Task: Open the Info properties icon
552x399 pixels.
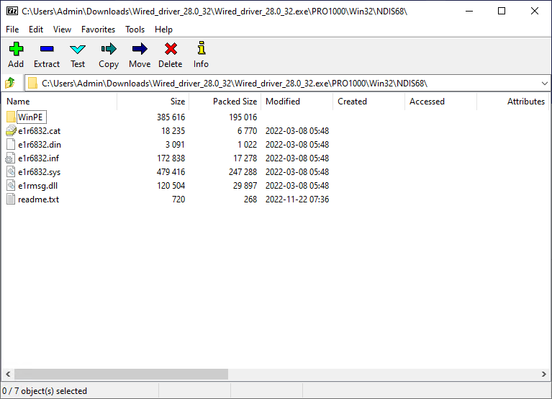Action: click(202, 50)
